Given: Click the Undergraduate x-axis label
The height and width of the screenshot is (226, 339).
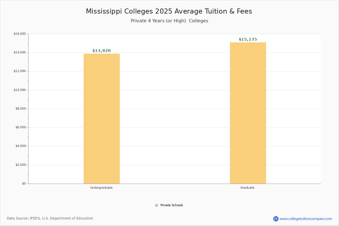Looking at the screenshot, I should point(101,188).
